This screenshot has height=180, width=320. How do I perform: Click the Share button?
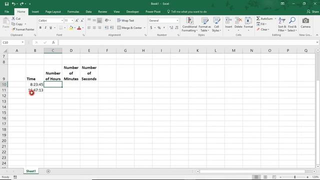(313, 11)
